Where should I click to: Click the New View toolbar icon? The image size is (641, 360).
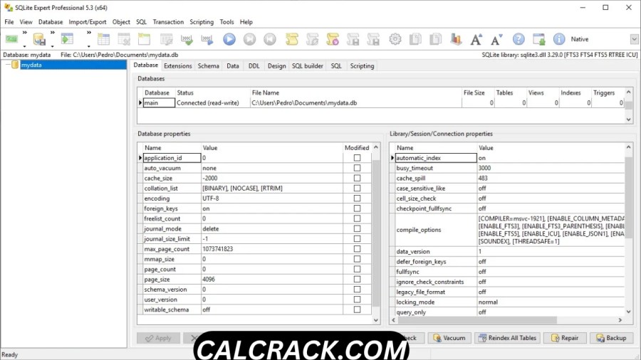pyautogui.click(x=145, y=39)
